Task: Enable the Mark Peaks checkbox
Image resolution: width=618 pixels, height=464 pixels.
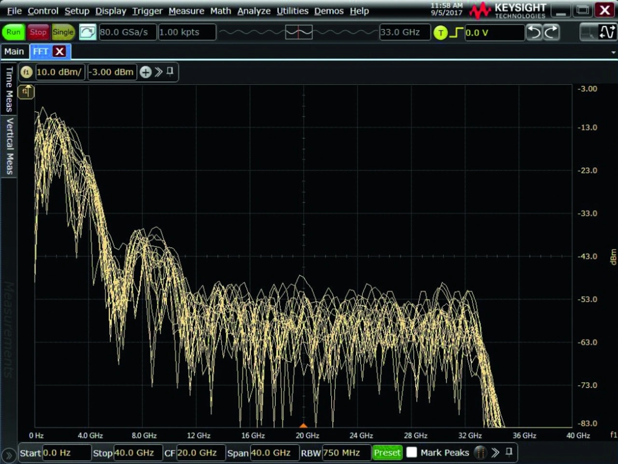Action: click(411, 452)
